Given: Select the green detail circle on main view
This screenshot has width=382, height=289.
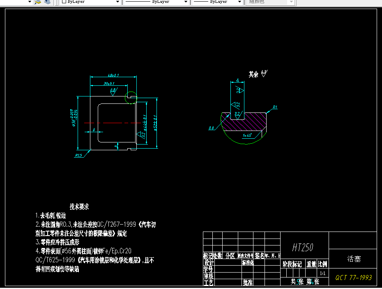Looking at the screenshot, I should pyautogui.click(x=131, y=98).
